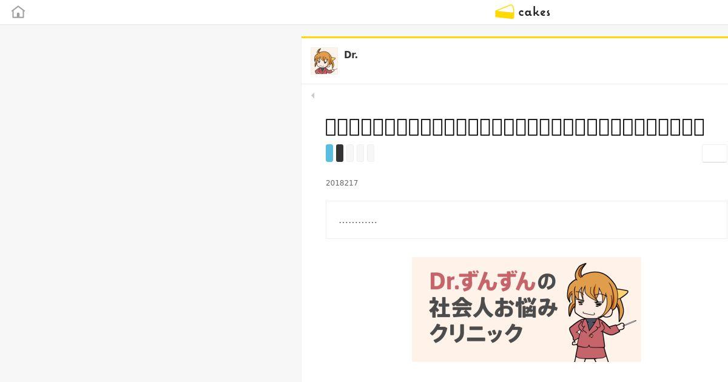Click the red Dr.ずんずん banner text
The image size is (728, 382).
[x=483, y=281]
